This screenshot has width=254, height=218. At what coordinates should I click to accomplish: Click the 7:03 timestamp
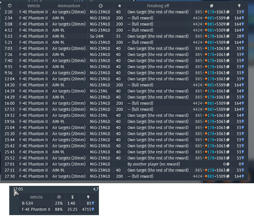coord(8,48)
